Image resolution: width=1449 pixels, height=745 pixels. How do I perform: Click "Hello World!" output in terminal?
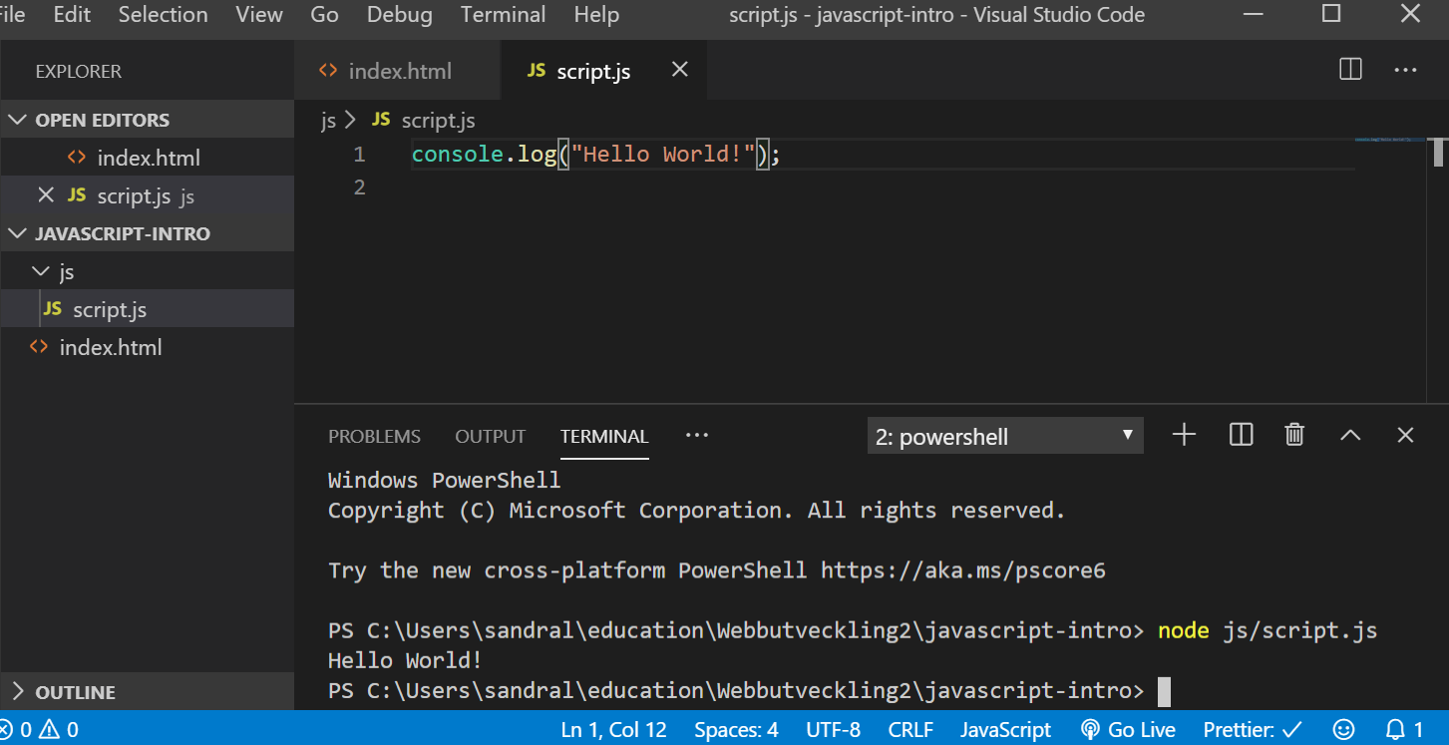tap(405, 660)
